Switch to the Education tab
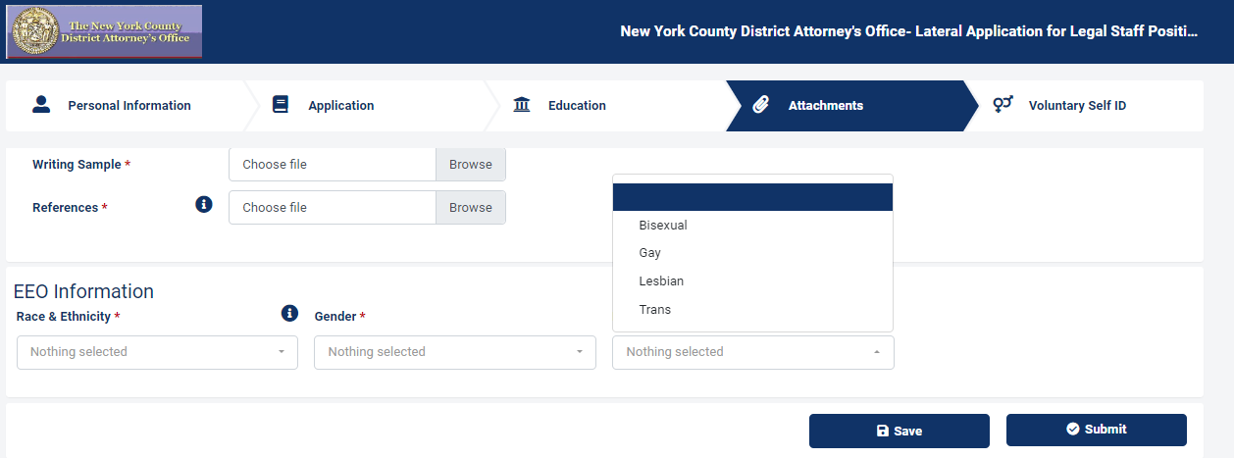The height and width of the screenshot is (458, 1234). coord(577,106)
